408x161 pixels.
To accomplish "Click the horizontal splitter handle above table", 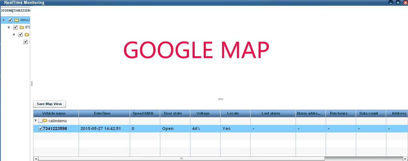I will point(221,99).
